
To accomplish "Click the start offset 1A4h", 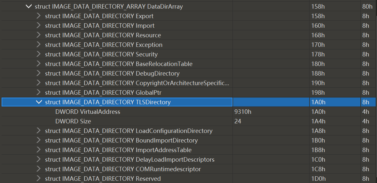I will (x=318, y=121).
